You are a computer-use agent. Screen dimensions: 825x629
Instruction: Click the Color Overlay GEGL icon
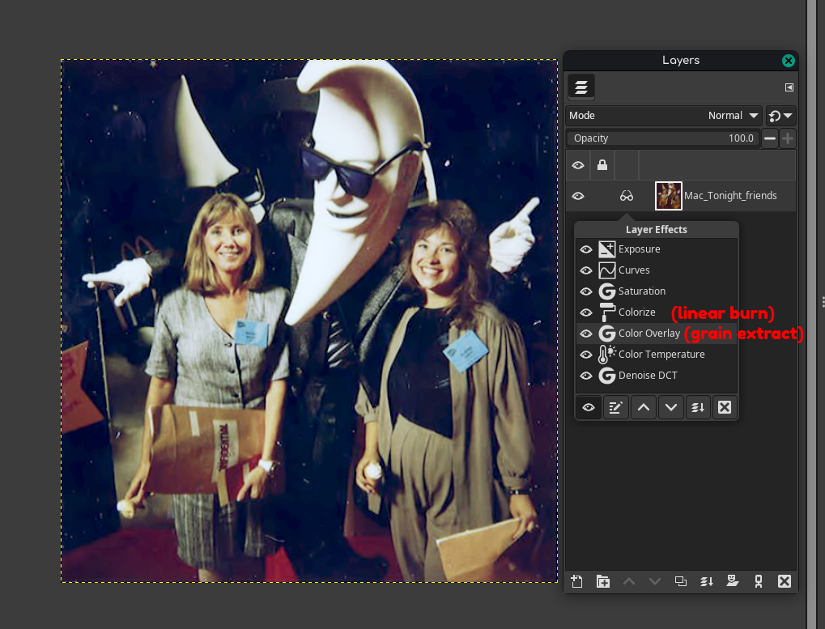[x=606, y=334]
